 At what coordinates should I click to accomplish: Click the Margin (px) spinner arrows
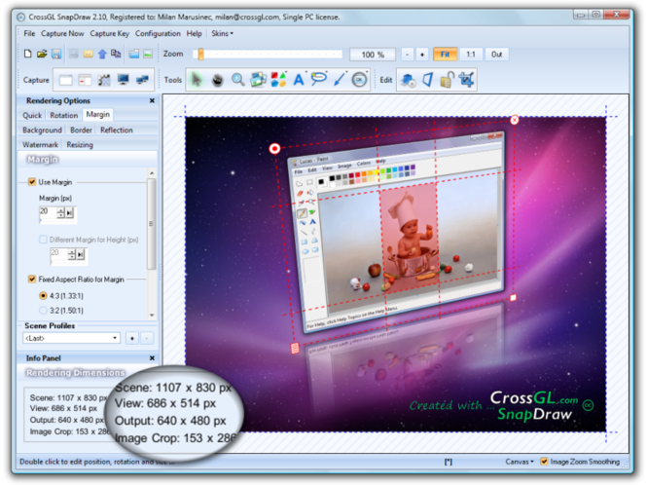pos(60,212)
